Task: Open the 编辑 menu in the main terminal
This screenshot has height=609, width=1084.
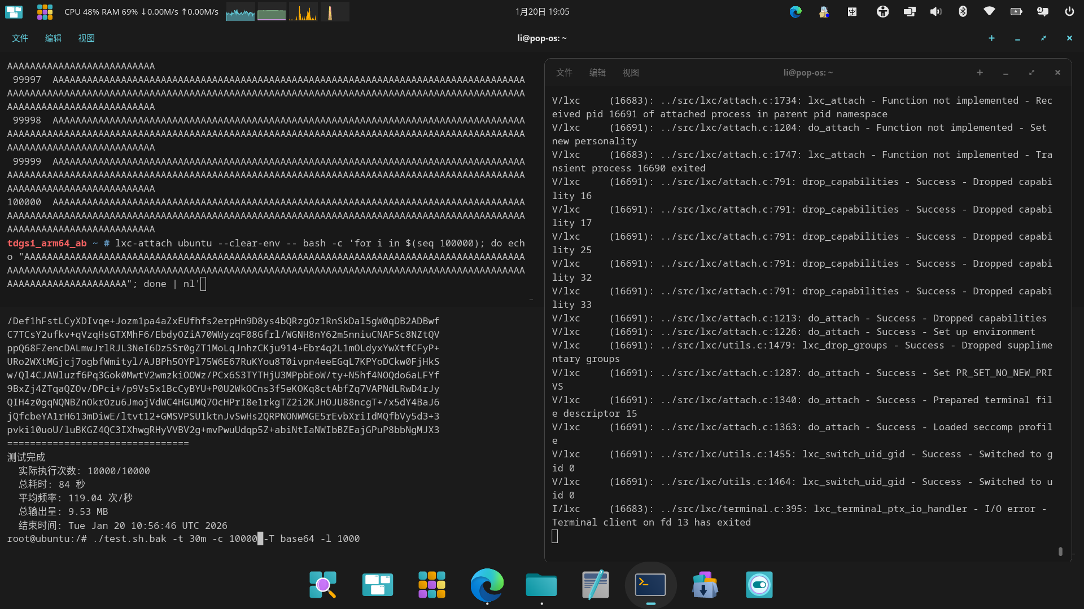Action: pyautogui.click(x=53, y=38)
